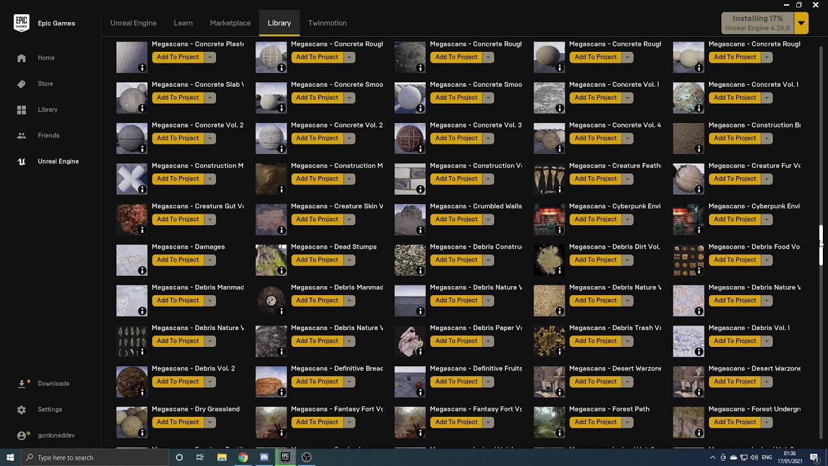Show info icon on Megascans - Creature Gut
This screenshot has width=828, height=466.
[142, 229]
